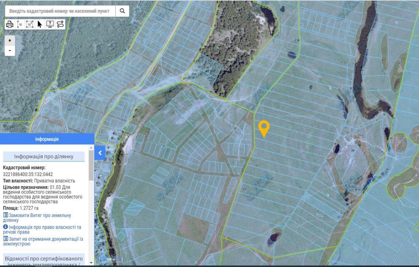419x267 pixels.
Task: Activate the pointer selection tool
Action: click(x=40, y=24)
